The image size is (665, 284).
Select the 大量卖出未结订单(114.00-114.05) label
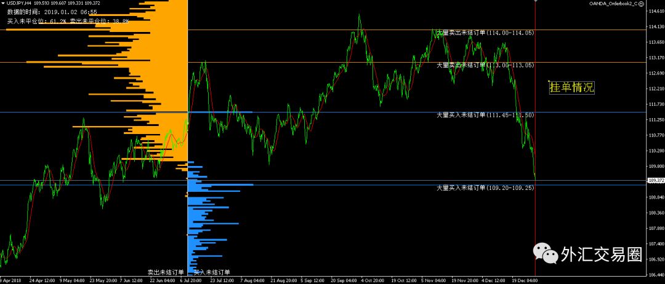point(486,33)
